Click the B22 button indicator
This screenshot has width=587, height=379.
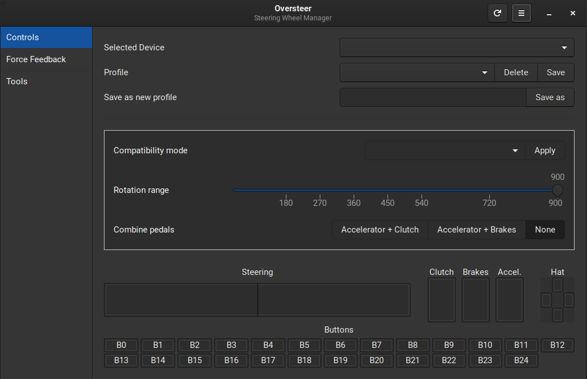coord(449,361)
